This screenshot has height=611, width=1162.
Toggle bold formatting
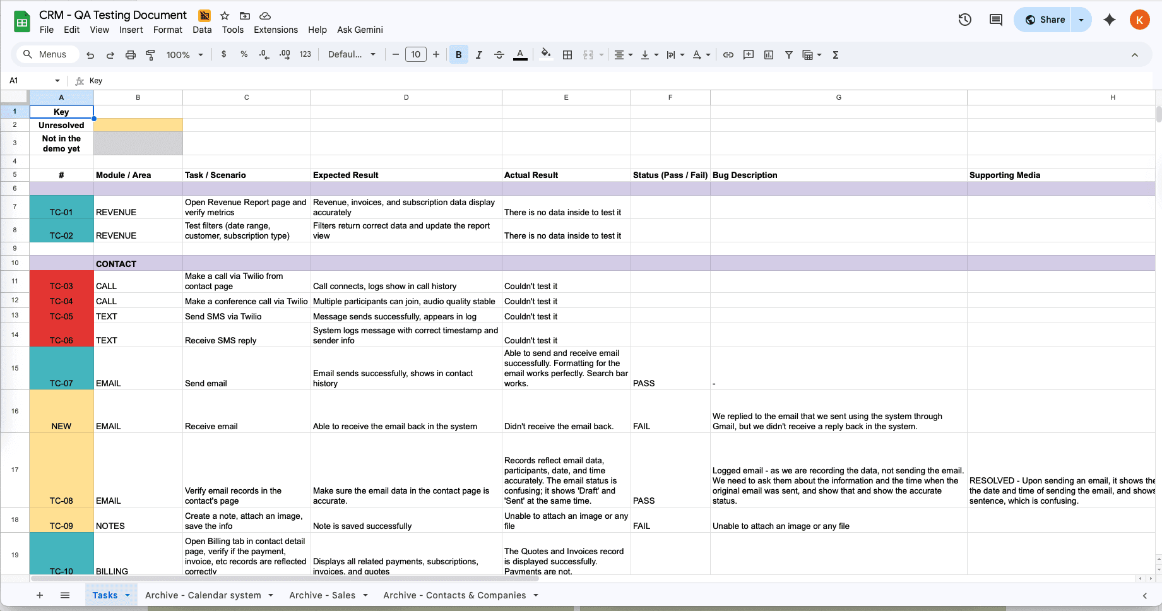(459, 55)
